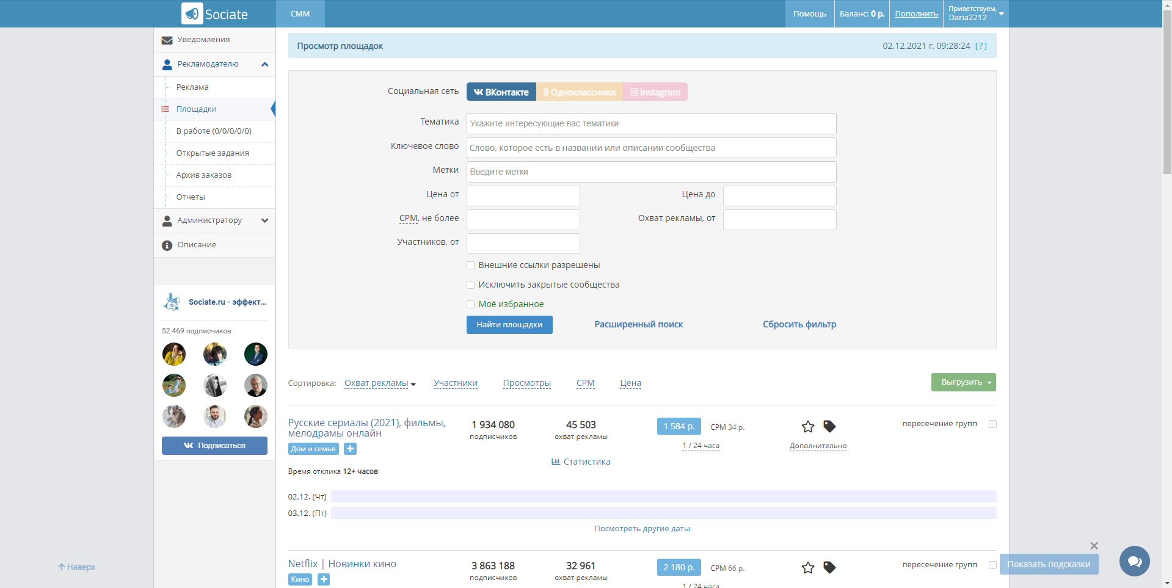The image size is (1172, 588).
Task: Click the 02.12. (Чт) schedule bar
Action: coord(664,496)
